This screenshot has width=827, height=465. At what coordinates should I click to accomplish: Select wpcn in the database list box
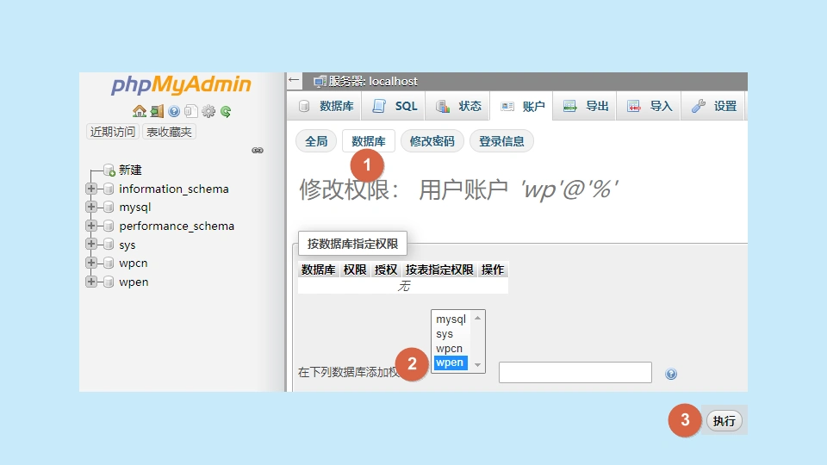[449, 349]
